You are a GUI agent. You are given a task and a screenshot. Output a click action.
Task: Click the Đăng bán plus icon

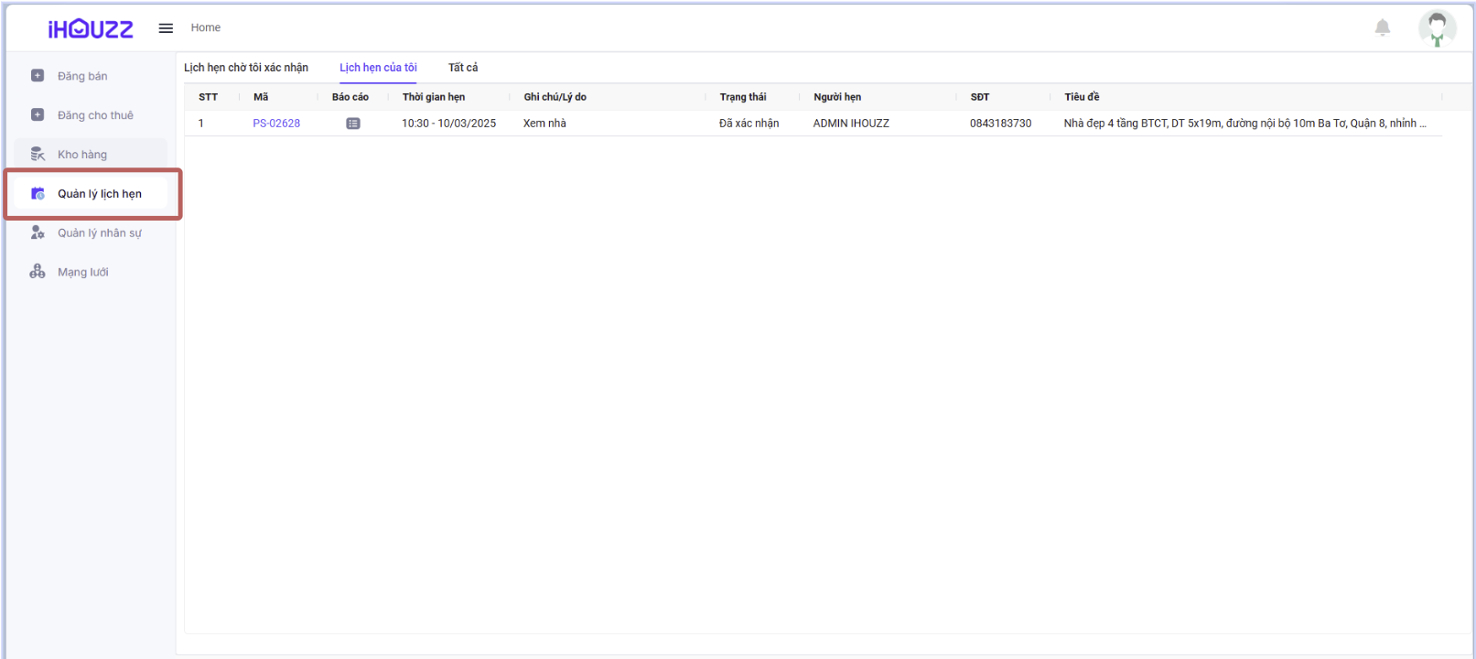coord(38,76)
